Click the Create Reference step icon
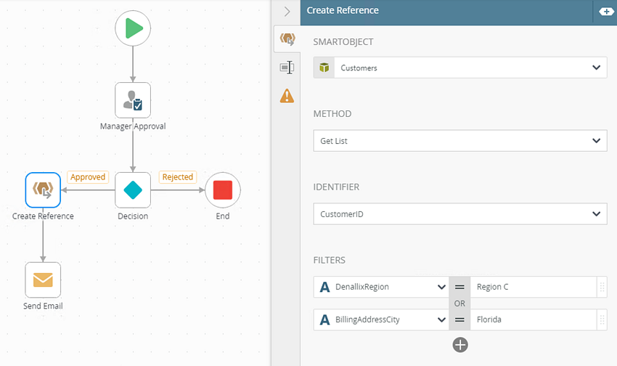Screen dimensions: 617x366 click(x=43, y=190)
